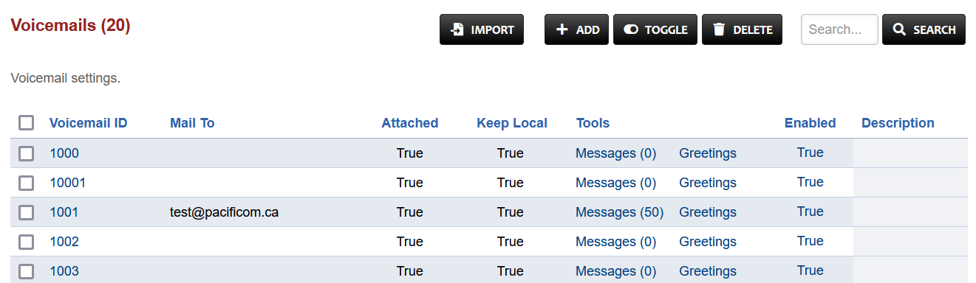976x283 pixels.
Task: Check the box for voicemail 10001
Action: tap(27, 183)
